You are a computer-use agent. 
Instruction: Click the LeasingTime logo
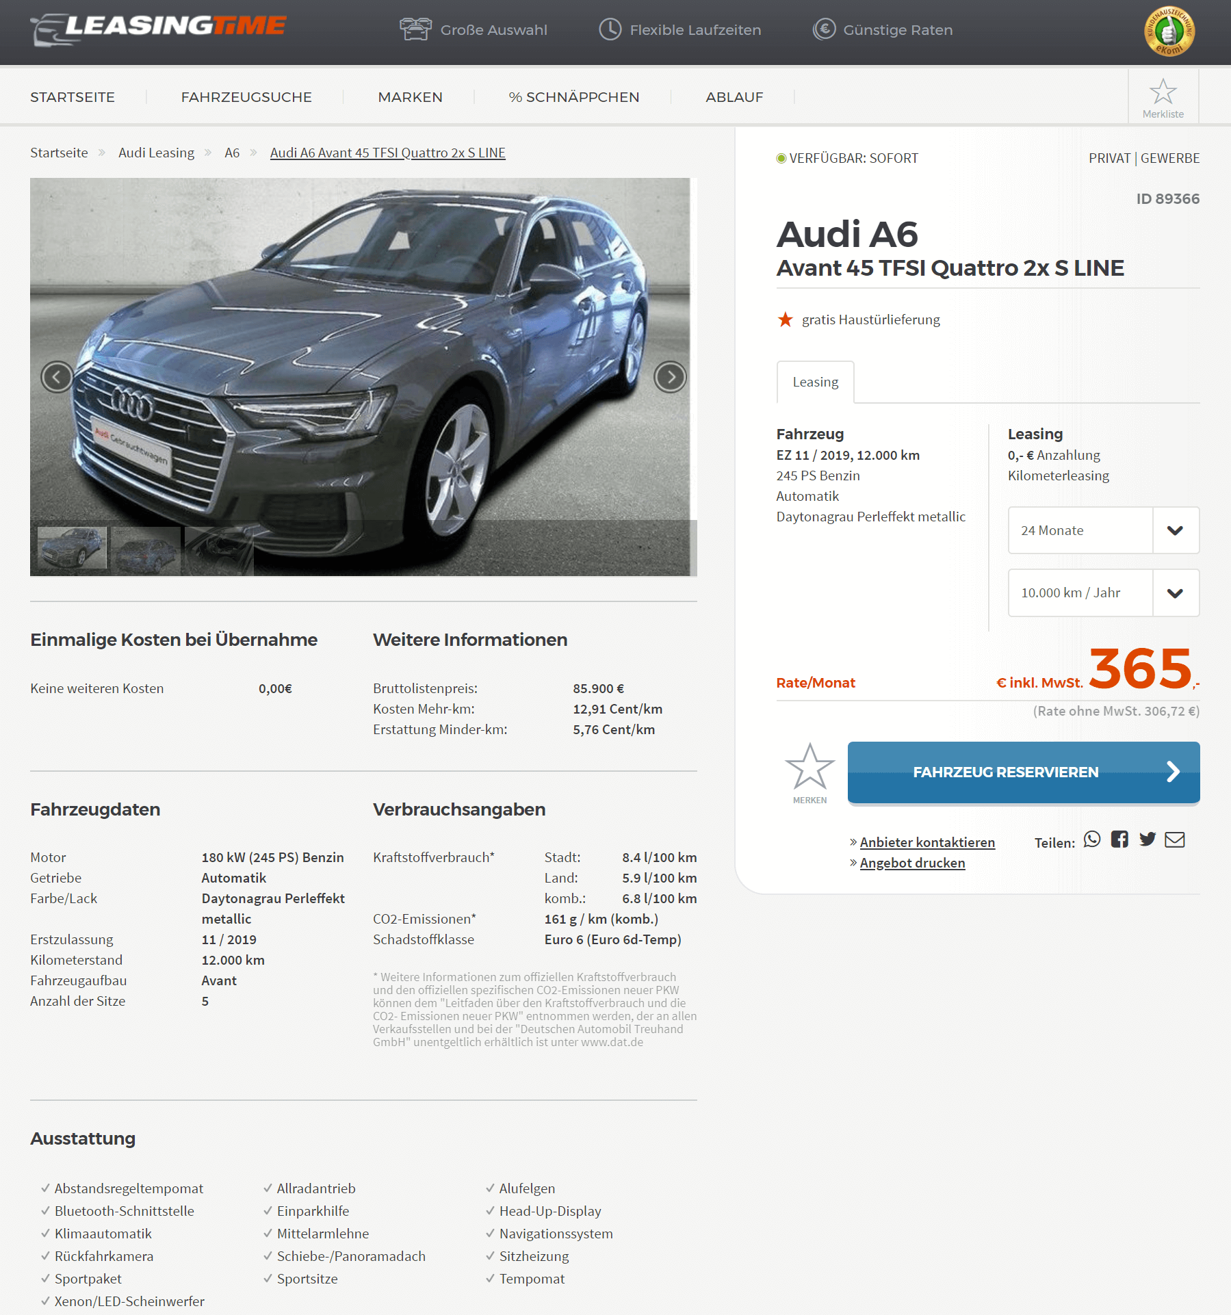coord(158,29)
